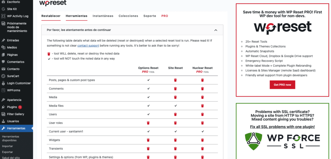Click Options Reset trash icon for User roles
The height and width of the screenshot is (159, 331).
click(x=148, y=123)
